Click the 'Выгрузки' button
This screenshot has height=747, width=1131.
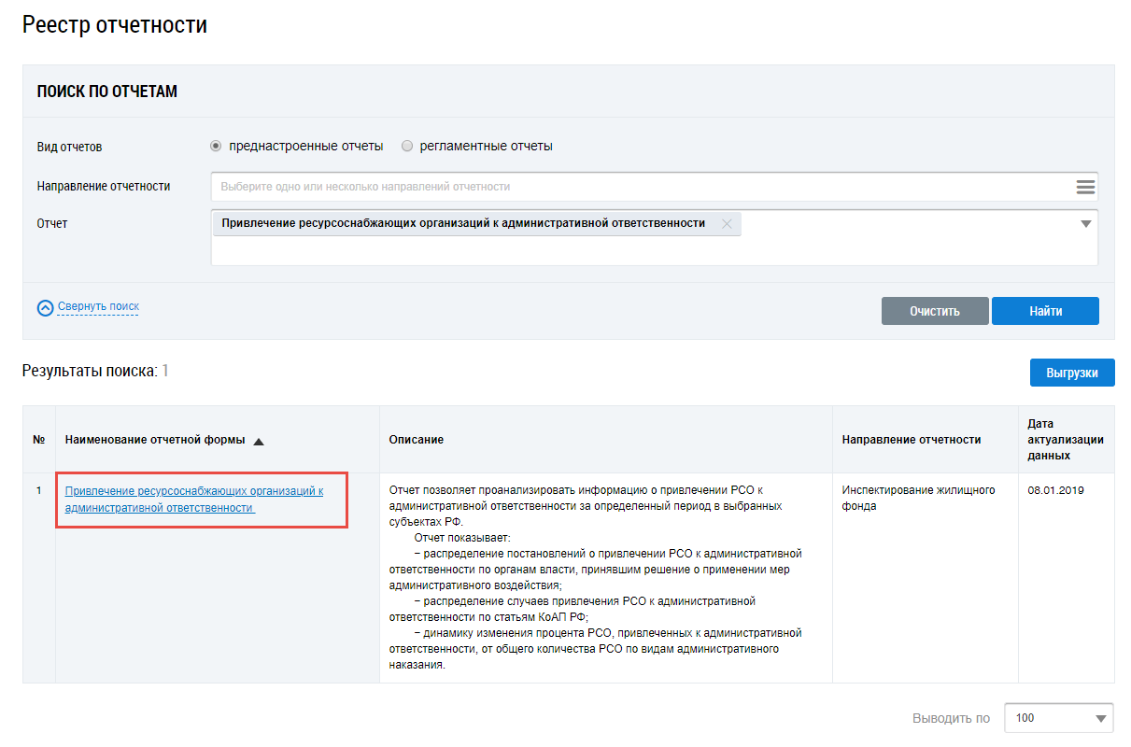click(x=1071, y=373)
